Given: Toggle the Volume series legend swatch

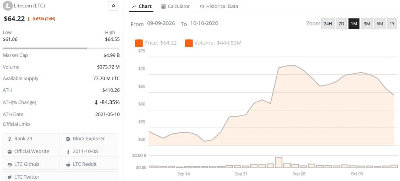Looking at the screenshot, I should 189,43.
